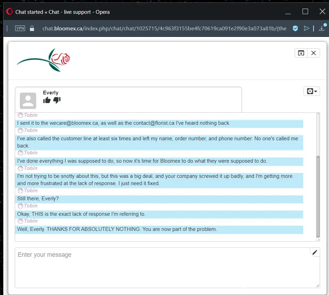The image size is (329, 295).
Task: Open the chat settings gear dropdown
Action: [311, 91]
